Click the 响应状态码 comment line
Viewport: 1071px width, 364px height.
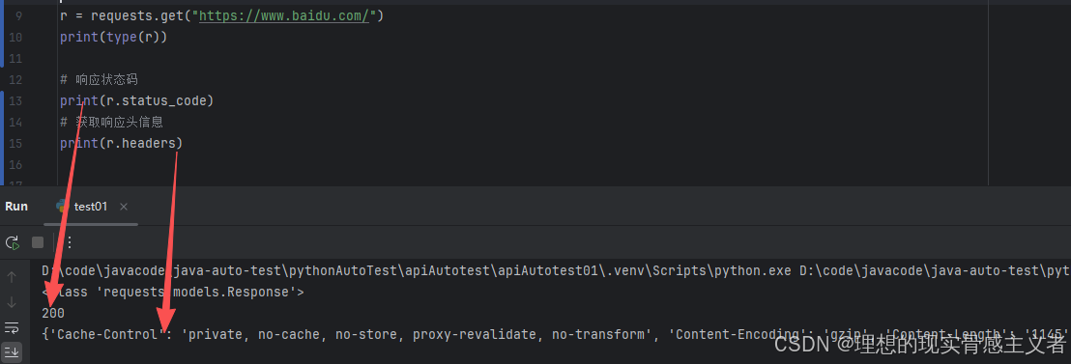(99, 80)
